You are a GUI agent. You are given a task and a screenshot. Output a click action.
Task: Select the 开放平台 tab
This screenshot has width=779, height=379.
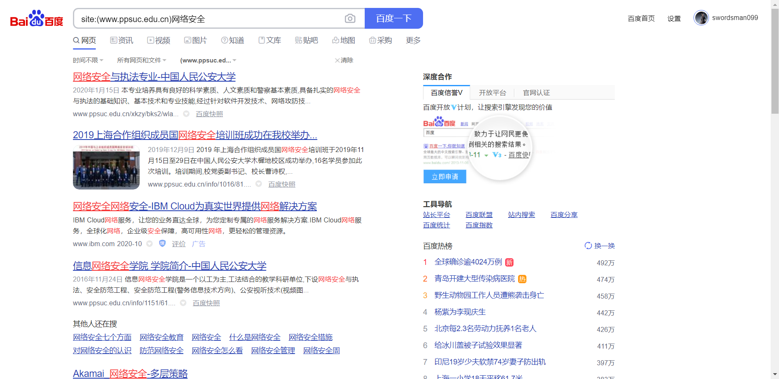pos(492,92)
